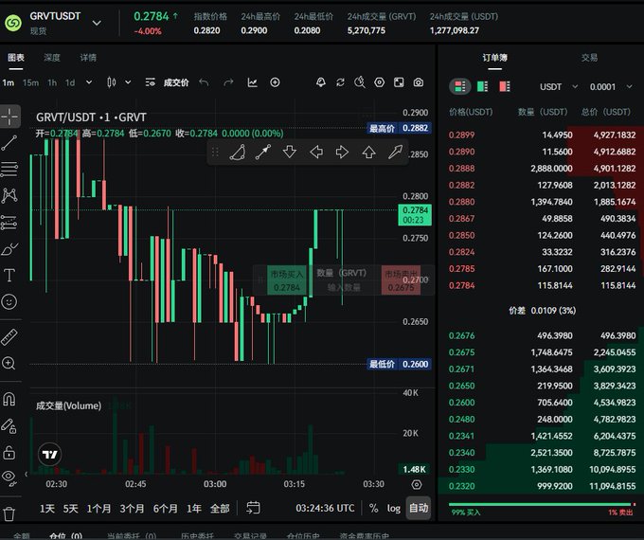Show both bids and asks view
The image size is (644, 540).
460,87
